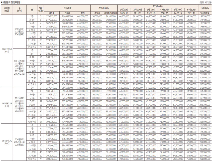Select the '건축비' sub-header
212x161 pixels.
67,13
